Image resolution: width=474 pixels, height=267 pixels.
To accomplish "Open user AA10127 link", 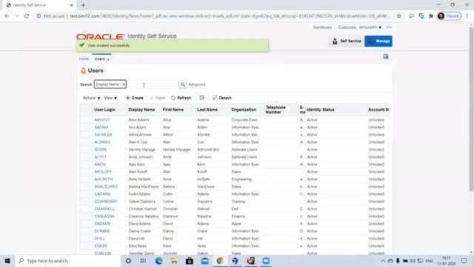I will coord(102,120).
